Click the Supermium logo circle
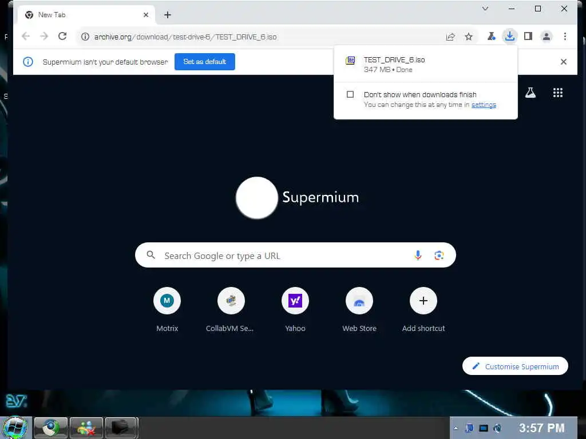The height and width of the screenshot is (439, 586). (x=257, y=197)
